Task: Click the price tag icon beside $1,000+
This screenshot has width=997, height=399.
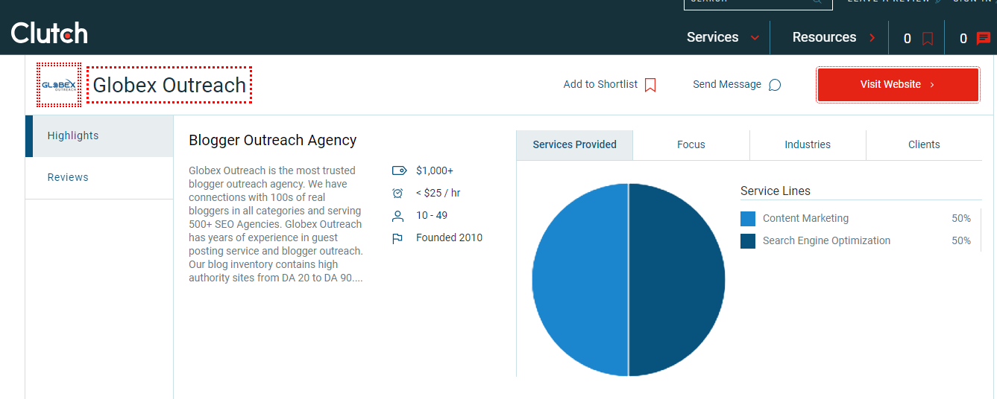Action: (x=398, y=170)
